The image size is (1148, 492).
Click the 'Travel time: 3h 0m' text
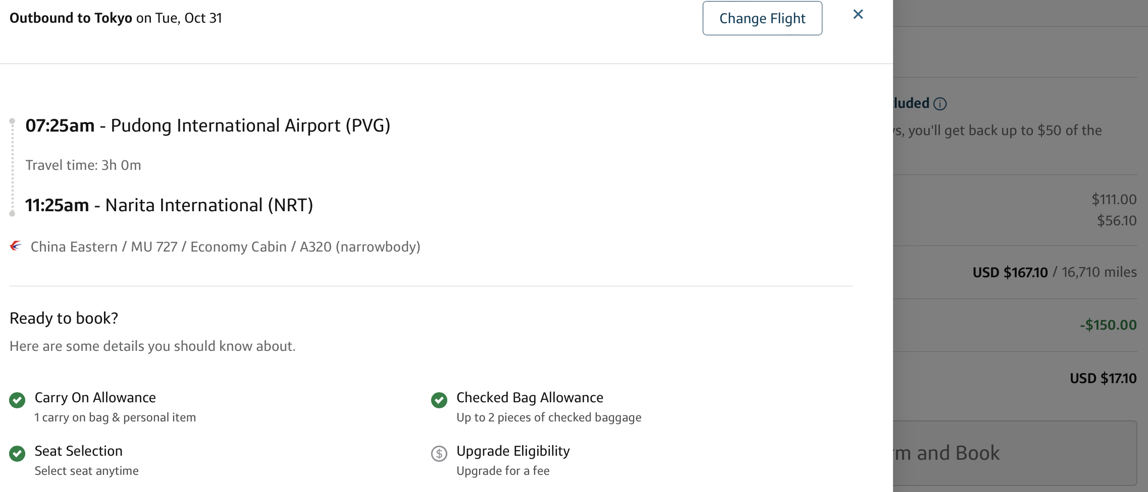point(83,165)
